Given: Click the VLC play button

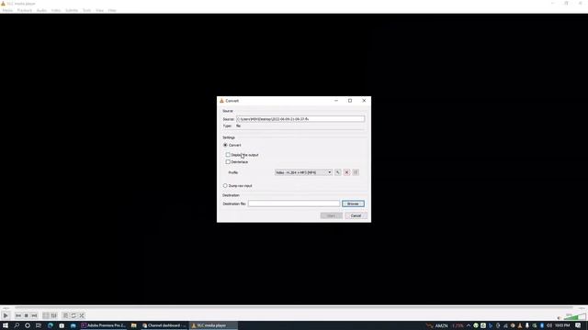Looking at the screenshot, I should pyautogui.click(x=6, y=315).
